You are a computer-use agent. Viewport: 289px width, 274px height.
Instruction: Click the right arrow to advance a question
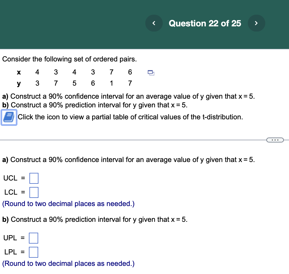pos(256,23)
